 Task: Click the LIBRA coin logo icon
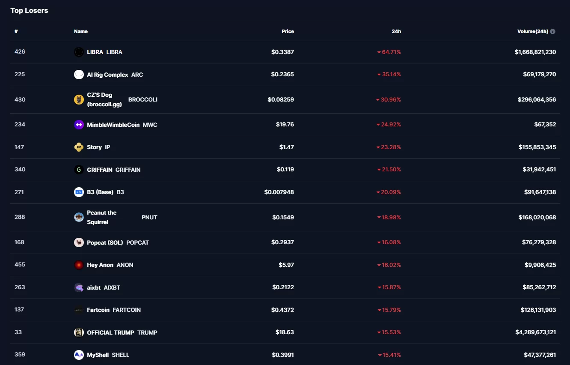point(79,52)
